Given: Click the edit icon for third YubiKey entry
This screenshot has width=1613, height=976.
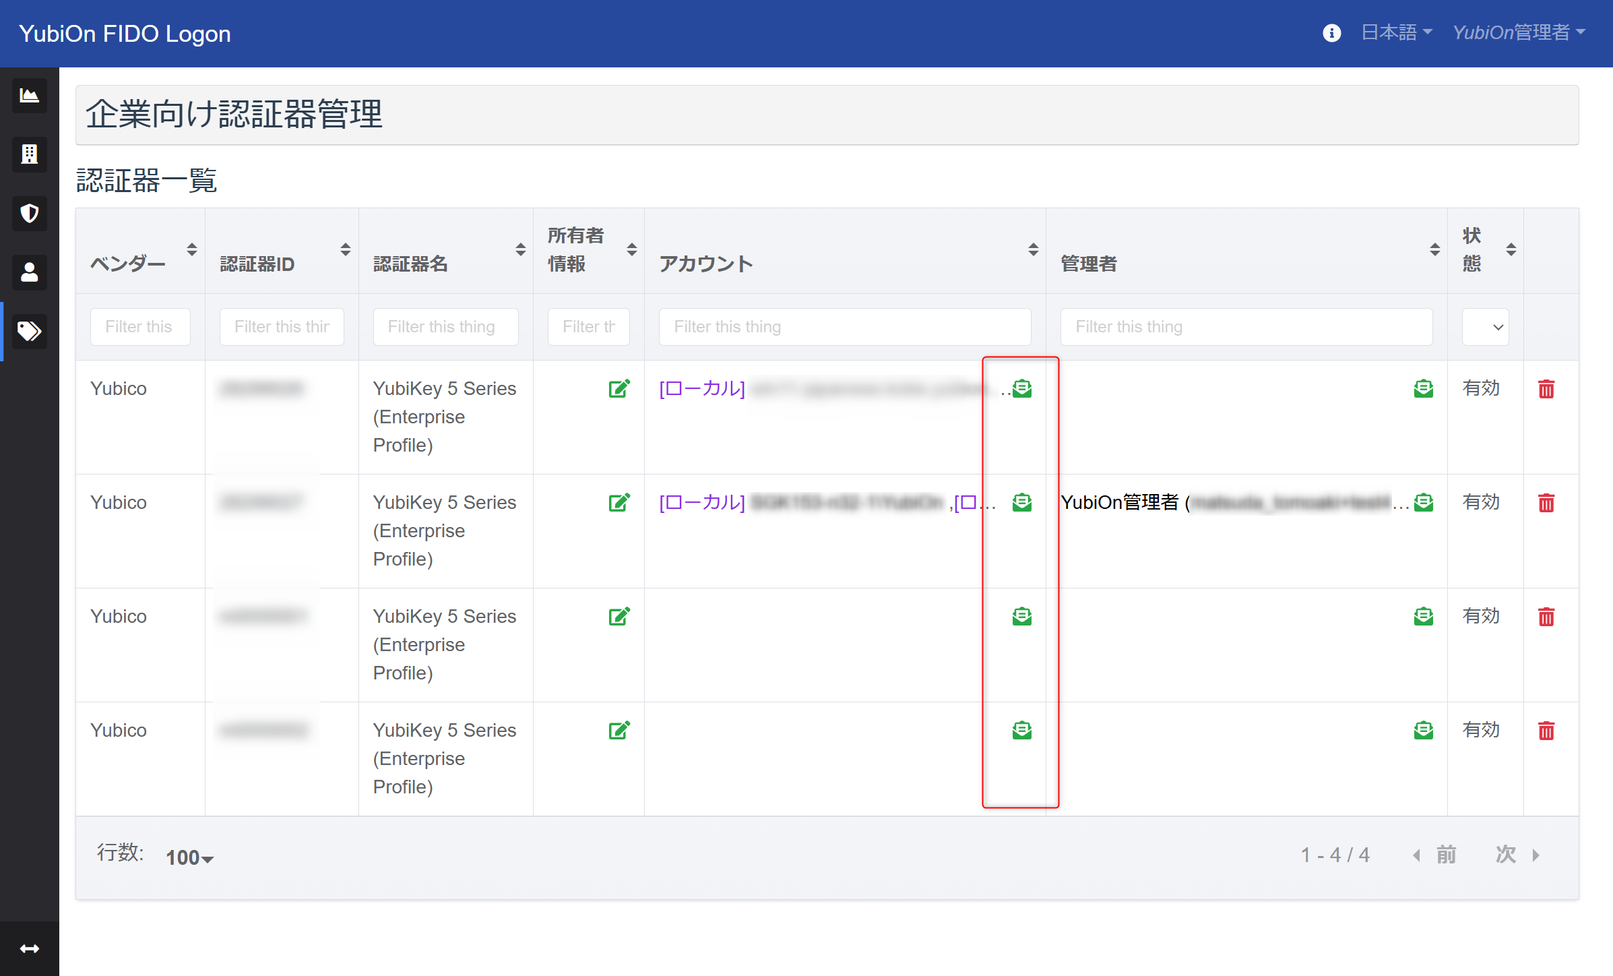Looking at the screenshot, I should coord(619,615).
